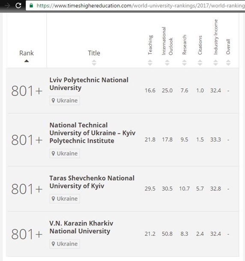Open V.N. Karazin Kharkiv National University

point(81,227)
